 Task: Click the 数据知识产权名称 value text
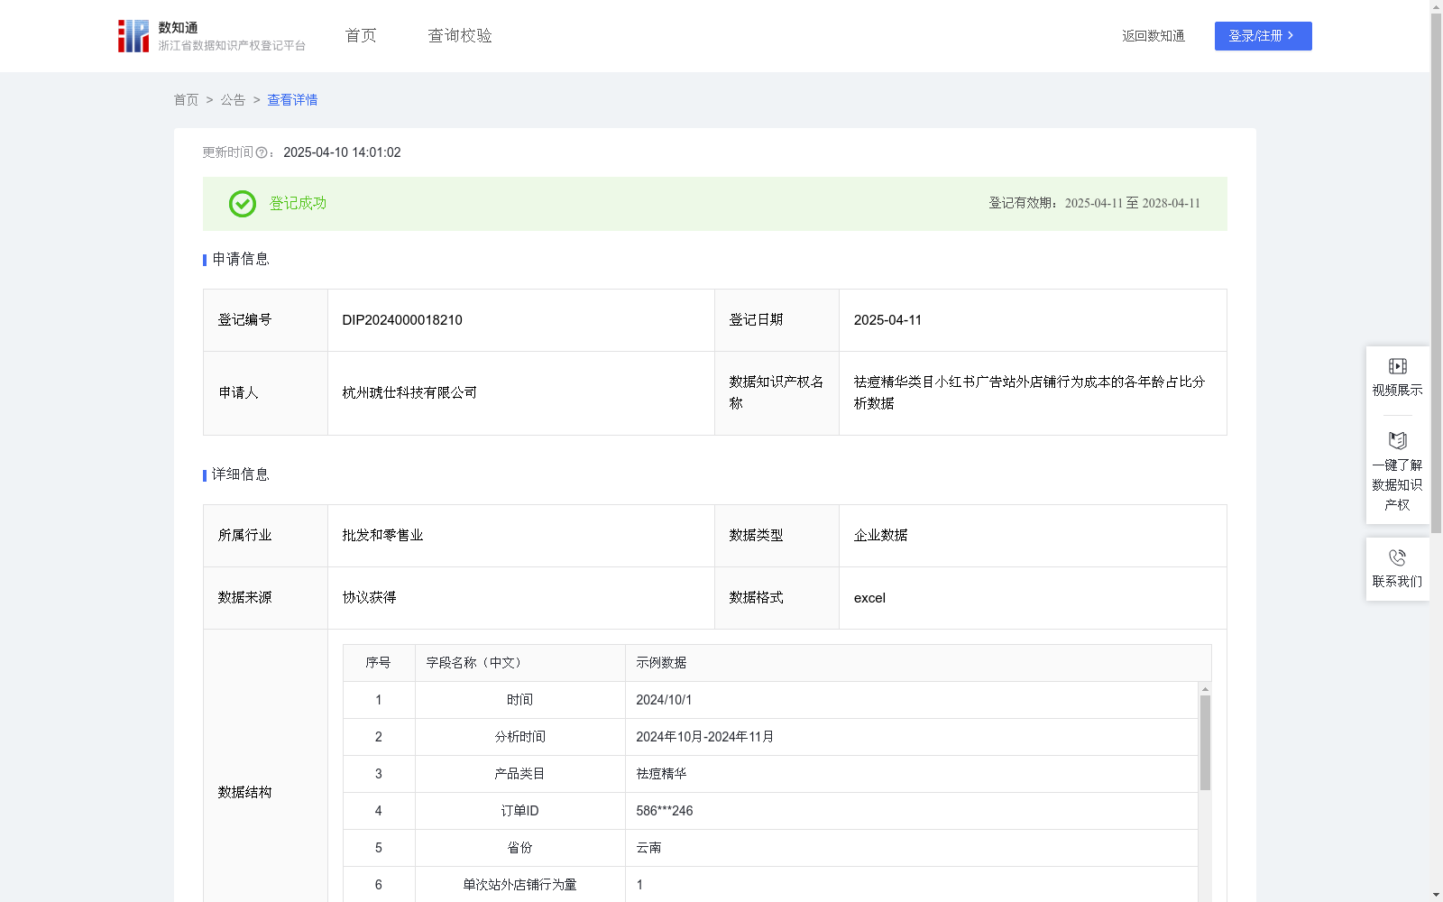[x=1029, y=393]
